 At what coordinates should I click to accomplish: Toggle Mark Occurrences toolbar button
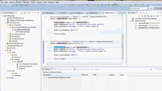coord(115,5)
